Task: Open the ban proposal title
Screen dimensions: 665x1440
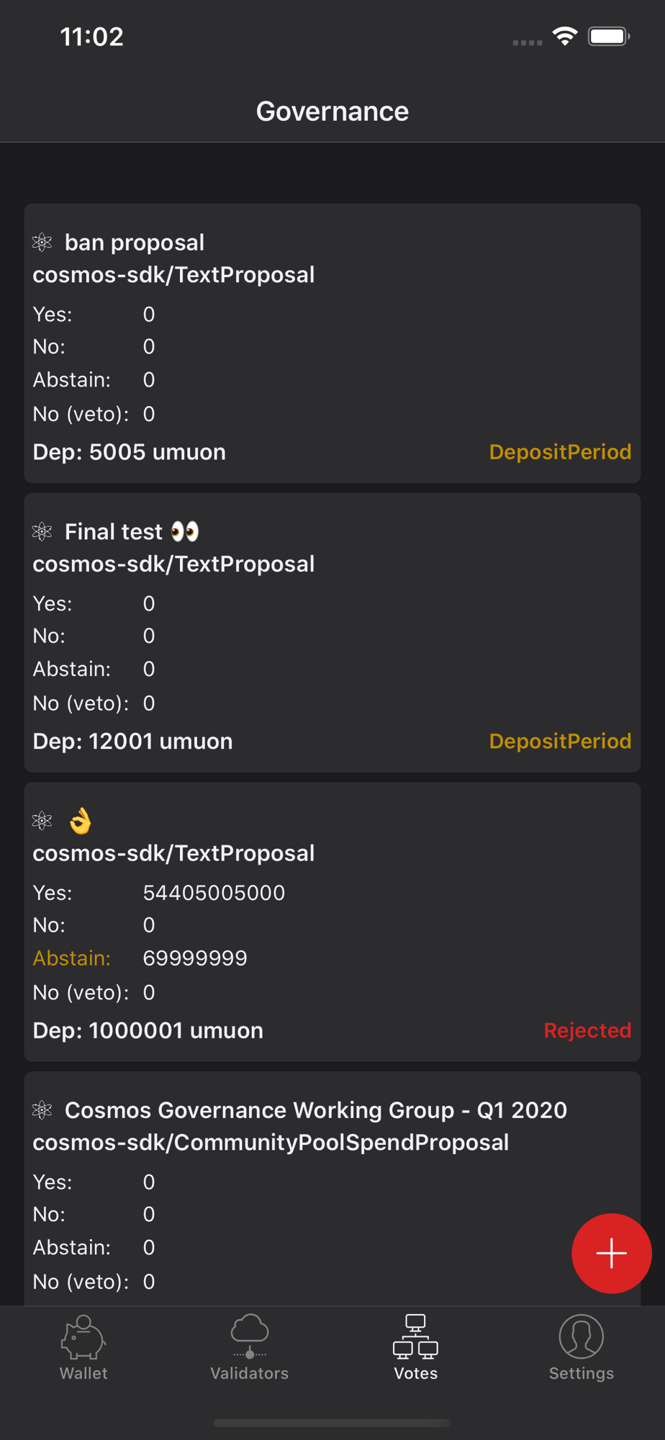Action: 135,243
